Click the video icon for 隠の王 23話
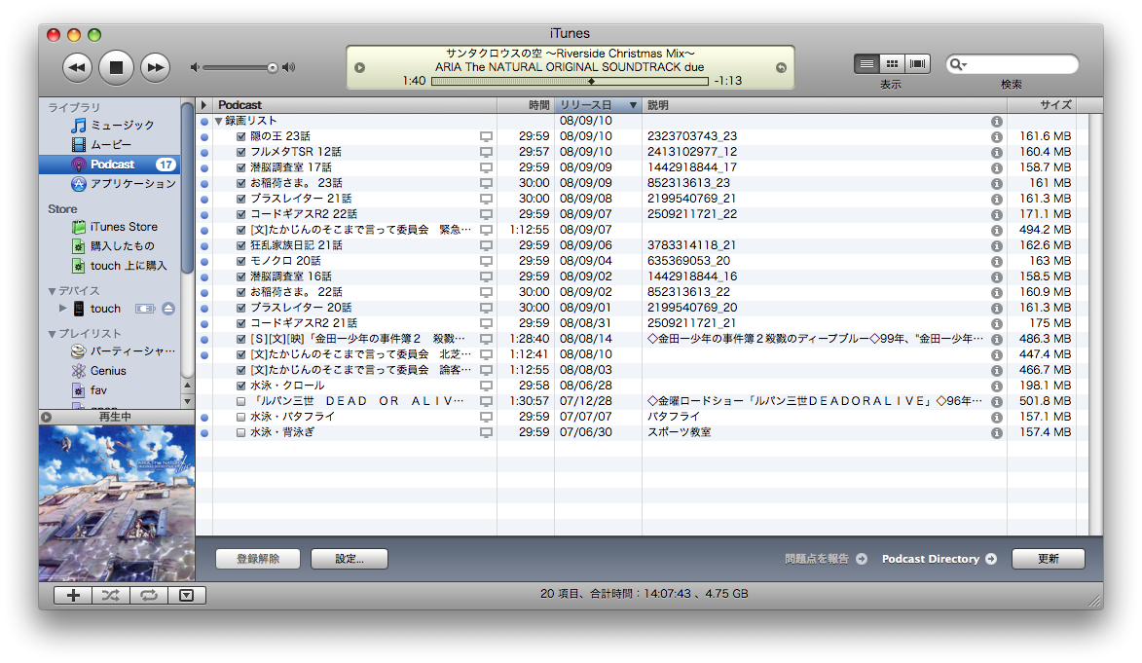The height and width of the screenshot is (663, 1142). [x=486, y=137]
